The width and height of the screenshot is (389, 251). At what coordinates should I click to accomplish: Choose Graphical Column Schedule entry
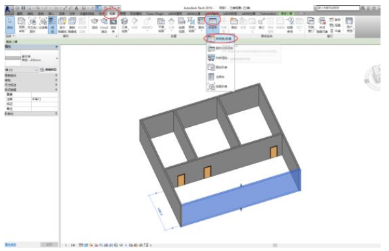[220, 48]
